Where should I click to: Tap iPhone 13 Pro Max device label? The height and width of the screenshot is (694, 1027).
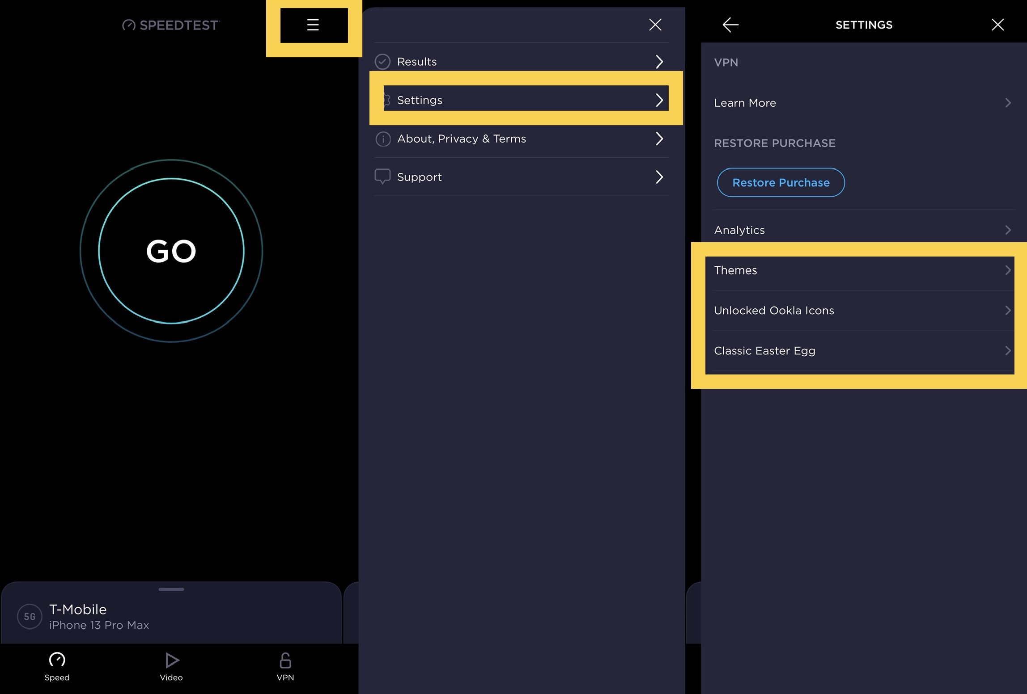[x=99, y=625]
